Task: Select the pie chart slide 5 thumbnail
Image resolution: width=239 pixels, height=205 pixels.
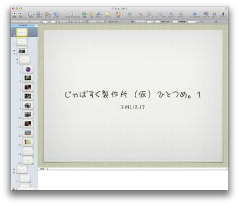Action: tap(28, 69)
